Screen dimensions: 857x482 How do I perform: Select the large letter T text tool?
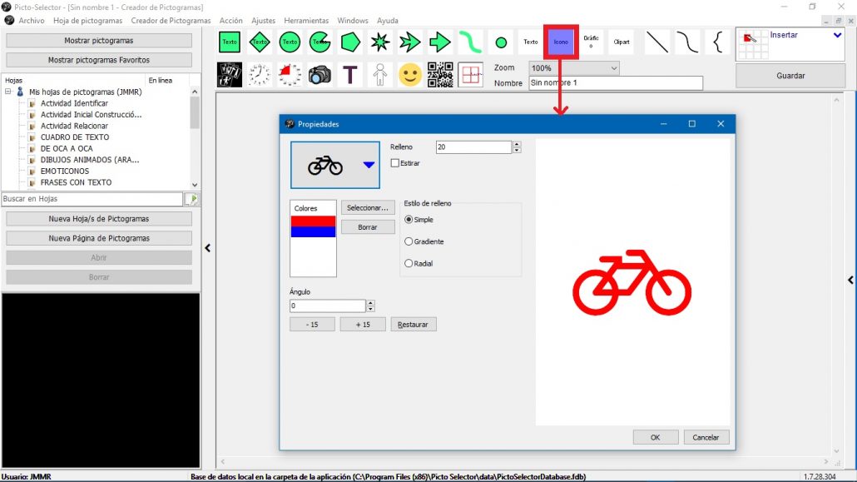click(349, 74)
